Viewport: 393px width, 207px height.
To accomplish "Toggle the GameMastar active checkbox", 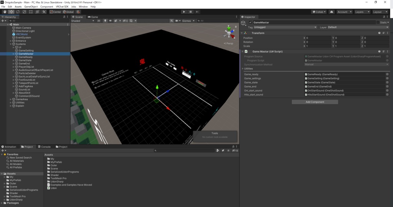I will tap(250, 23).
